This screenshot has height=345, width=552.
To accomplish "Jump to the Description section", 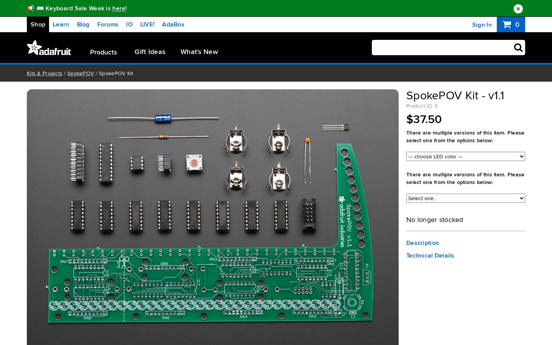I will pyautogui.click(x=422, y=243).
